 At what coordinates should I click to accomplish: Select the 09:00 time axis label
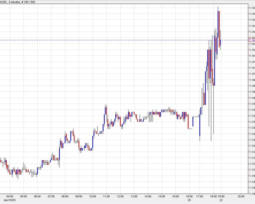tap(79, 196)
